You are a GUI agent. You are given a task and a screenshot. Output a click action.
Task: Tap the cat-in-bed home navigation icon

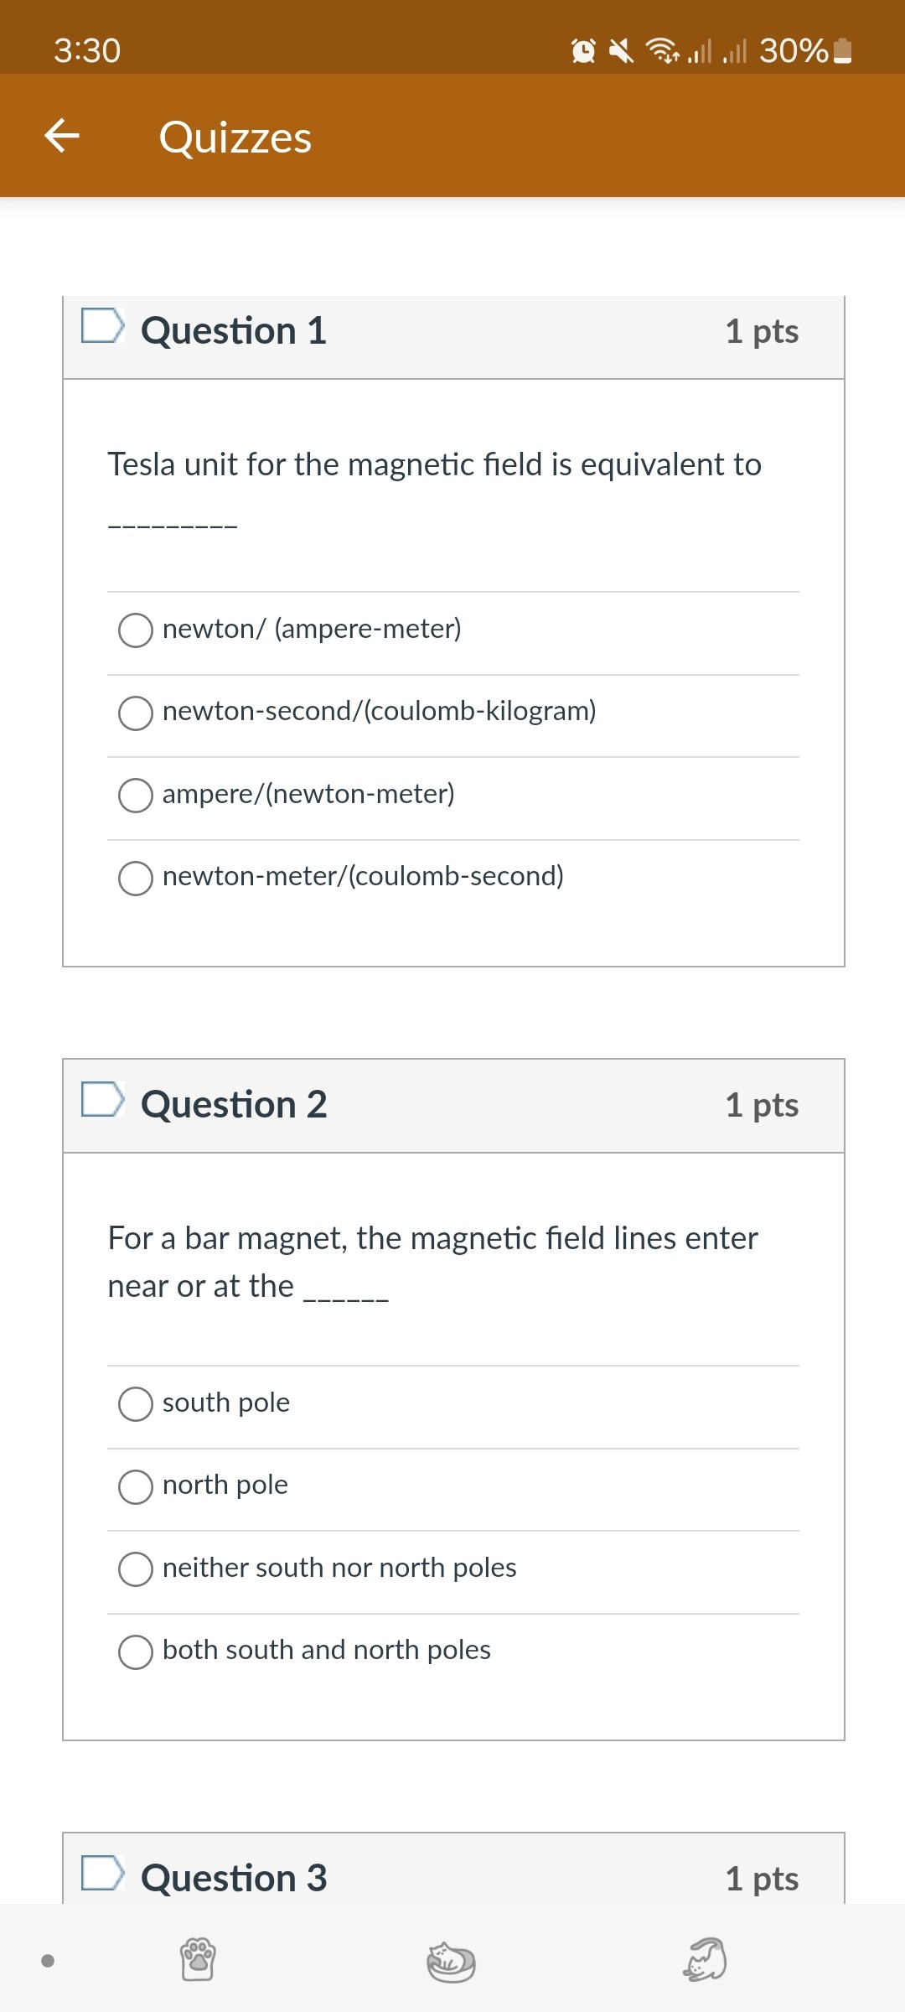point(449,1959)
